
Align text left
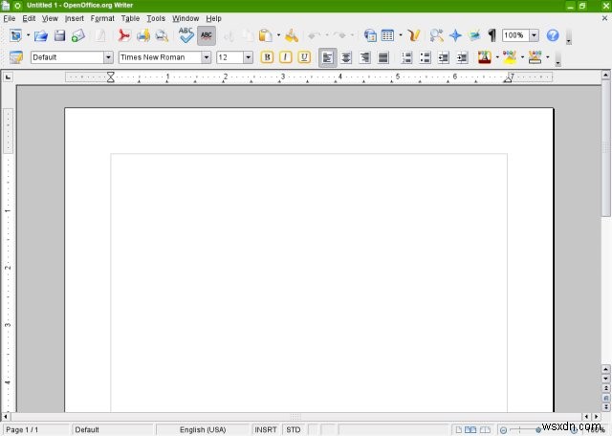(327, 57)
